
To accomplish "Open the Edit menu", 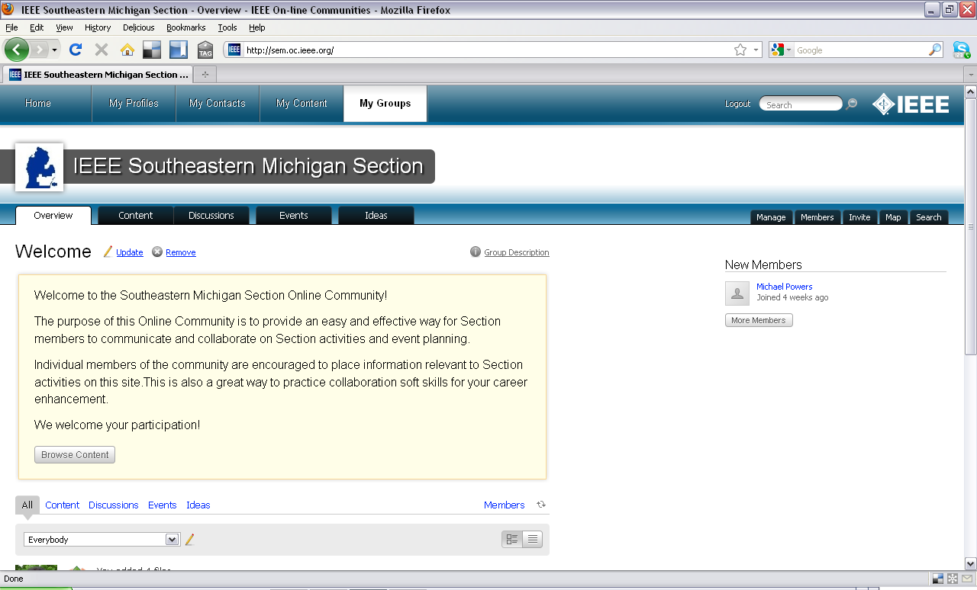I will click(37, 27).
